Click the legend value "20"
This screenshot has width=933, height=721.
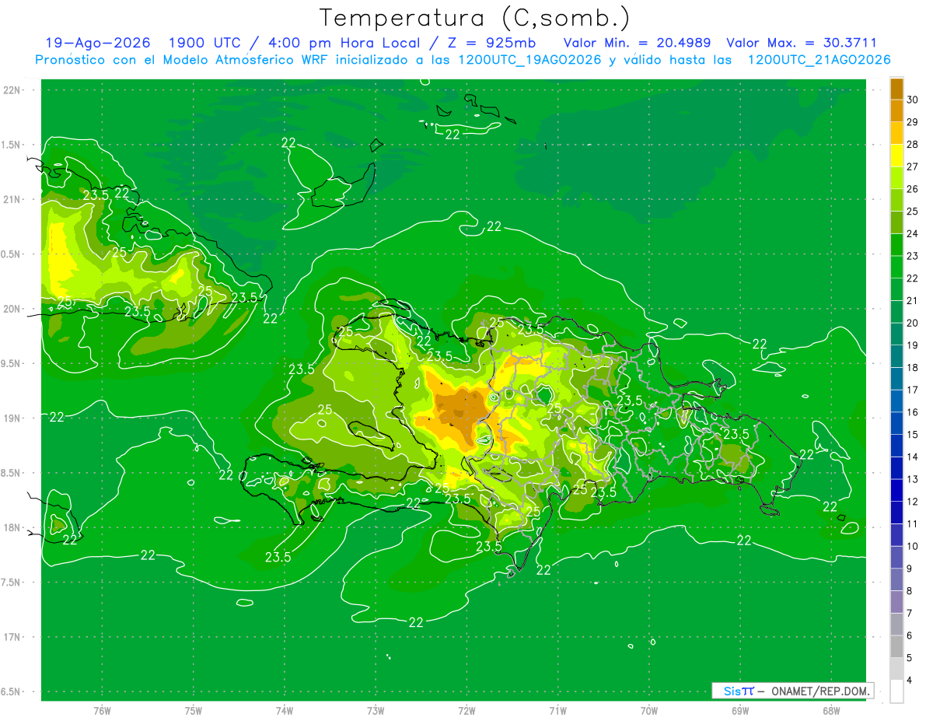point(913,323)
